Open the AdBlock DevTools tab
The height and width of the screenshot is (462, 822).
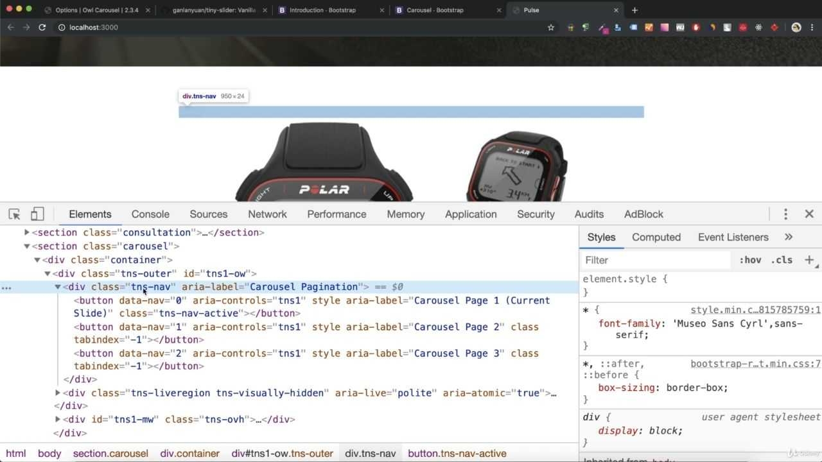643,214
